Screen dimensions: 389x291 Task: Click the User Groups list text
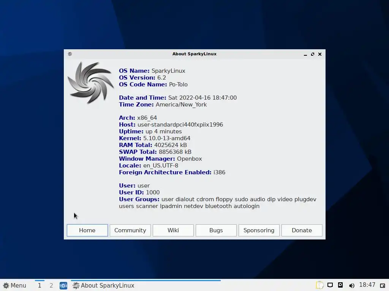pos(218,203)
